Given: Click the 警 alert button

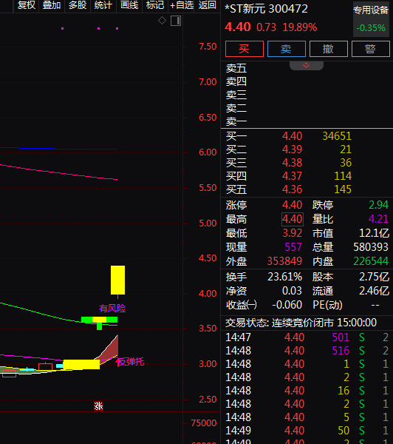Looking at the screenshot, I should click(x=370, y=49).
